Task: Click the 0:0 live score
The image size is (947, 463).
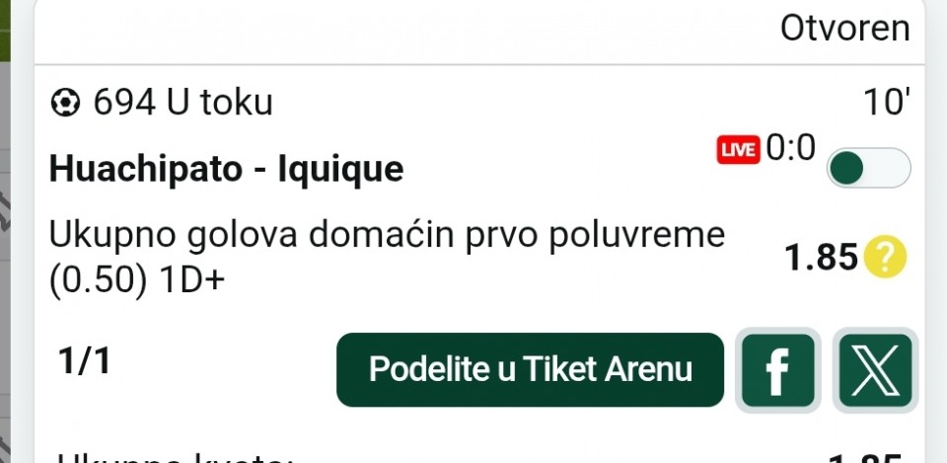Action: coord(790,147)
